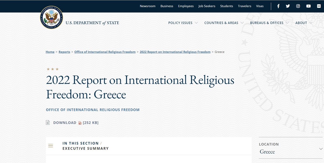Click the document icon beside Download
This screenshot has width=324, height=163.
48,123
